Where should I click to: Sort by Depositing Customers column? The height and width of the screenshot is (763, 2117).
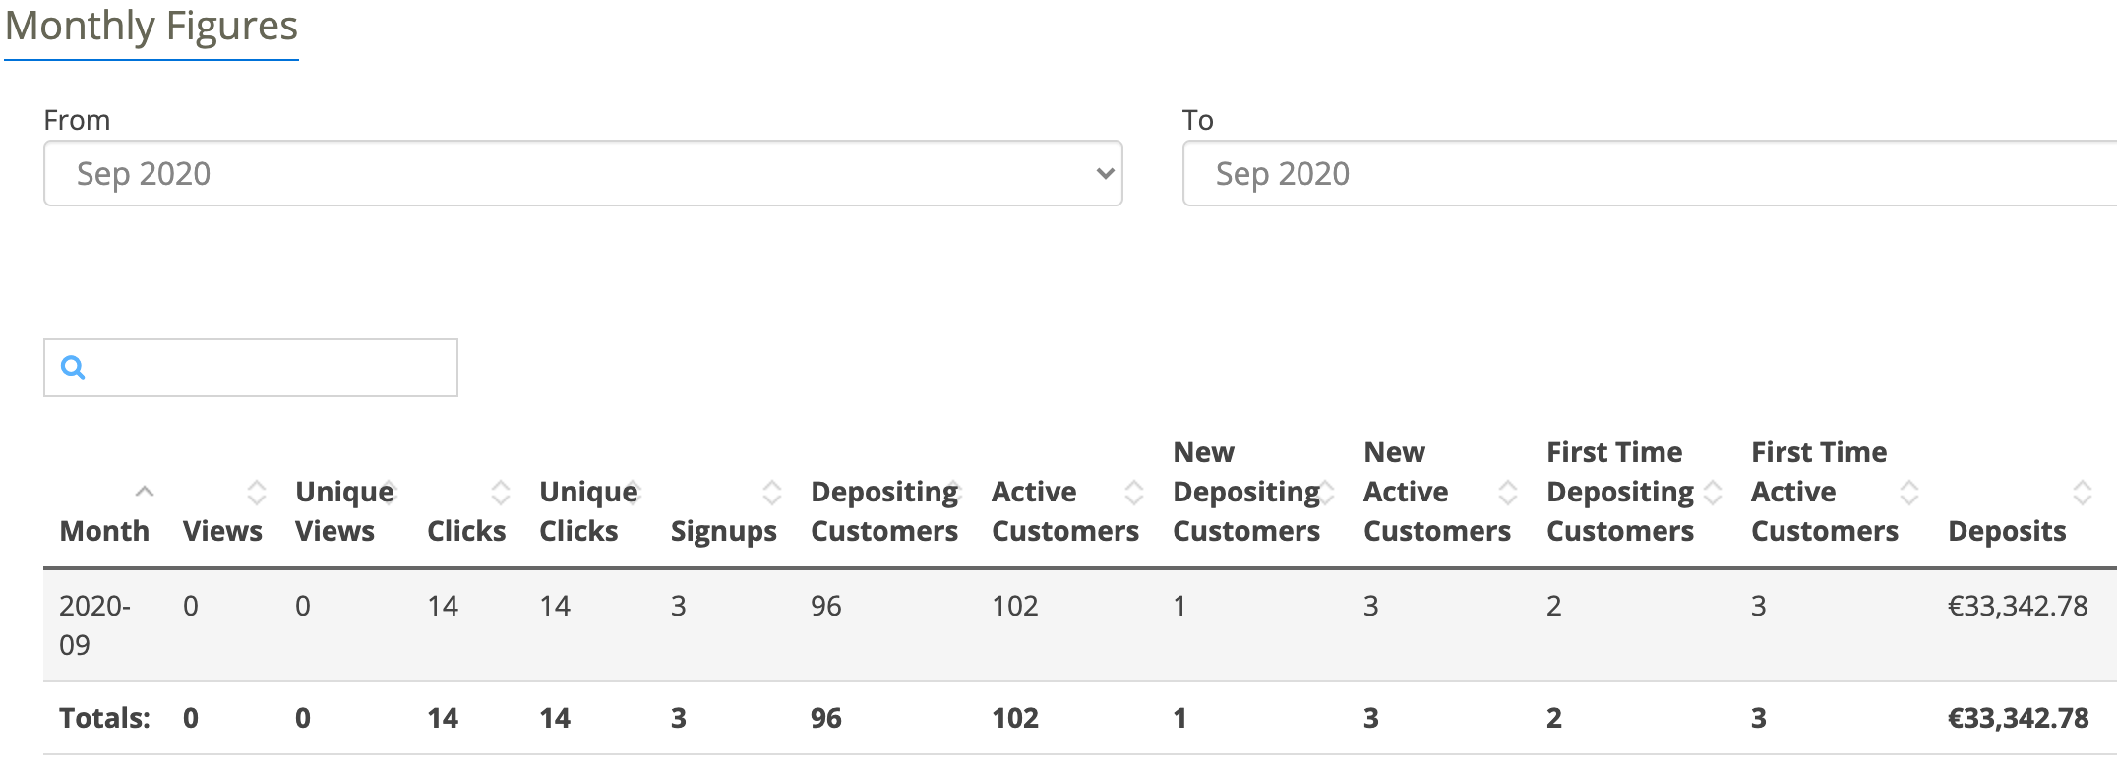(954, 492)
